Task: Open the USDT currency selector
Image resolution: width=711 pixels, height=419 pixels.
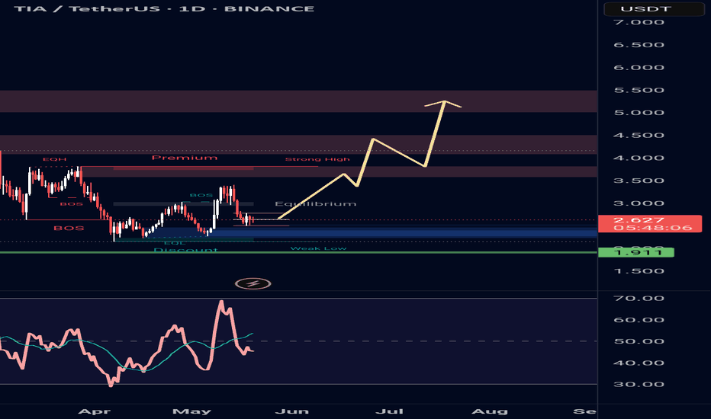Action: point(654,8)
